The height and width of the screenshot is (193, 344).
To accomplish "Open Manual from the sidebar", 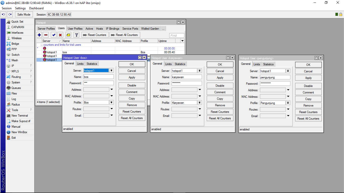I will pos(16,127).
